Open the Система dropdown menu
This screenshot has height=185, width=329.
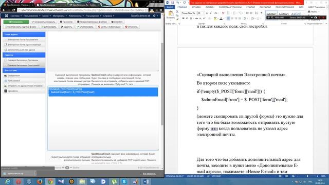coord(16,16)
